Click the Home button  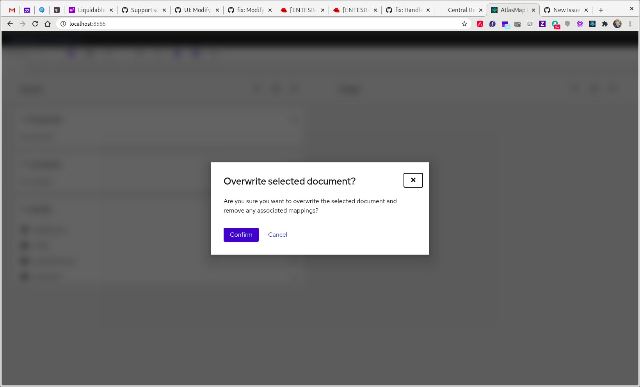[x=48, y=24]
